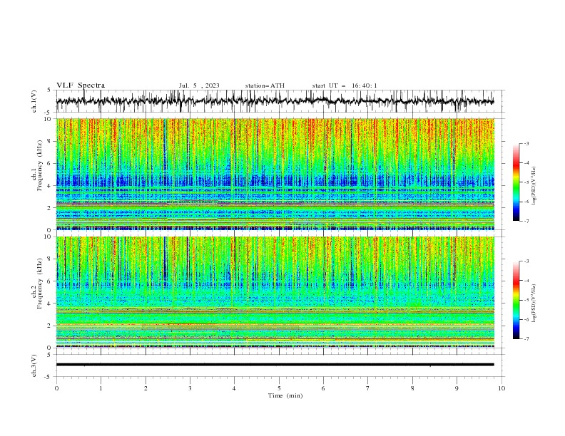Select the "start UT = 16:40: 1" text
Screen dimensions: 565x436
tap(345, 85)
